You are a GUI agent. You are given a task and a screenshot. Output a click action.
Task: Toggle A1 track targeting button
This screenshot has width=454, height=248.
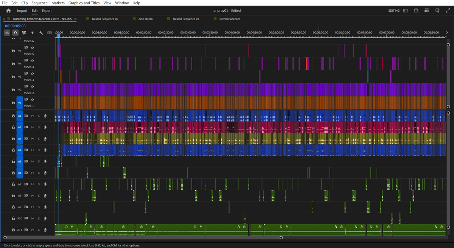tap(20, 116)
